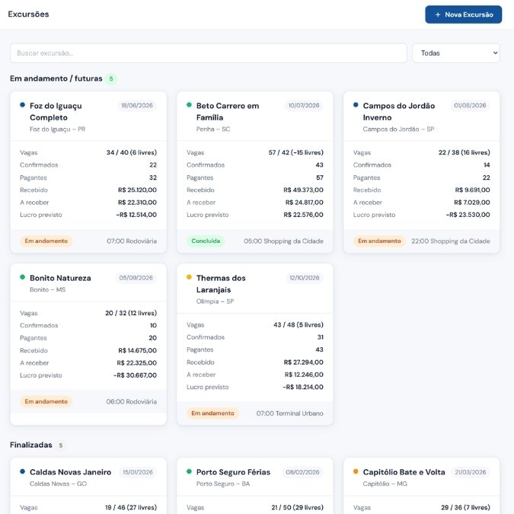Click the green dot beside Bonito Natureza
Viewport: 514px width, 514px height.
[x=22, y=277]
